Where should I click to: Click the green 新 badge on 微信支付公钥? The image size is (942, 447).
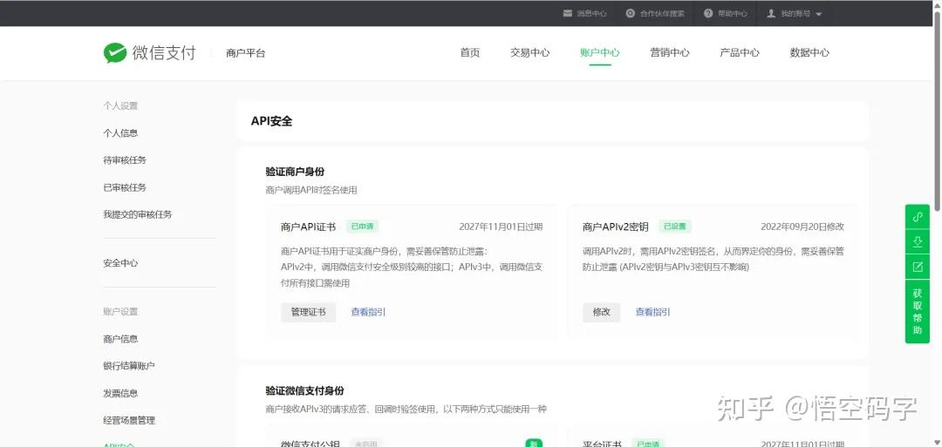click(x=534, y=444)
